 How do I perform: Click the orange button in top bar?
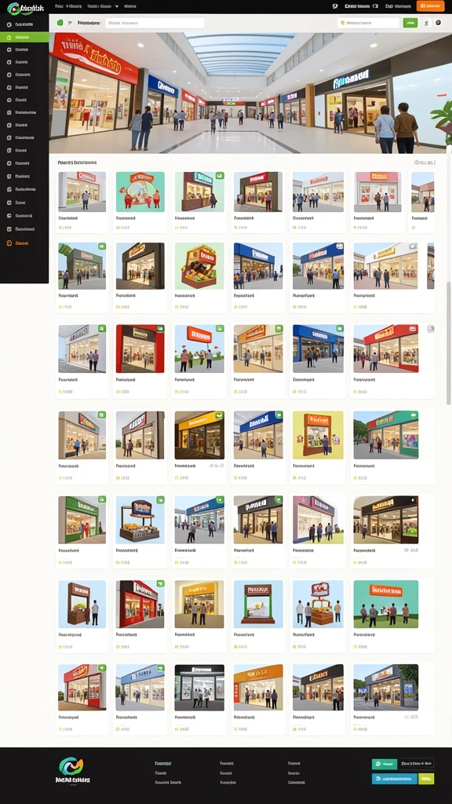[430, 6]
